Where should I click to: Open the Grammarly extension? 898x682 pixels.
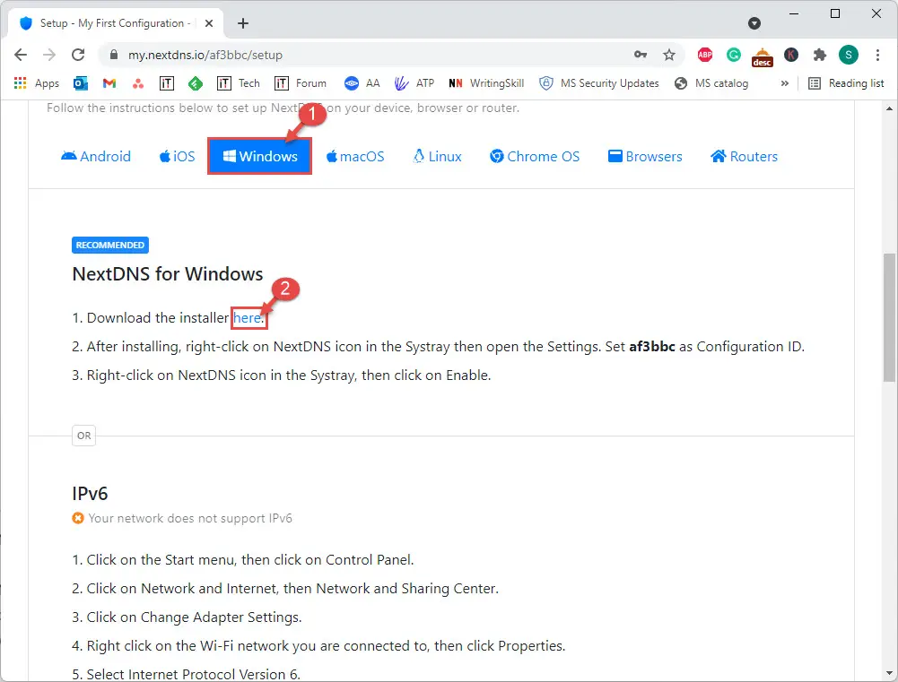pos(734,55)
